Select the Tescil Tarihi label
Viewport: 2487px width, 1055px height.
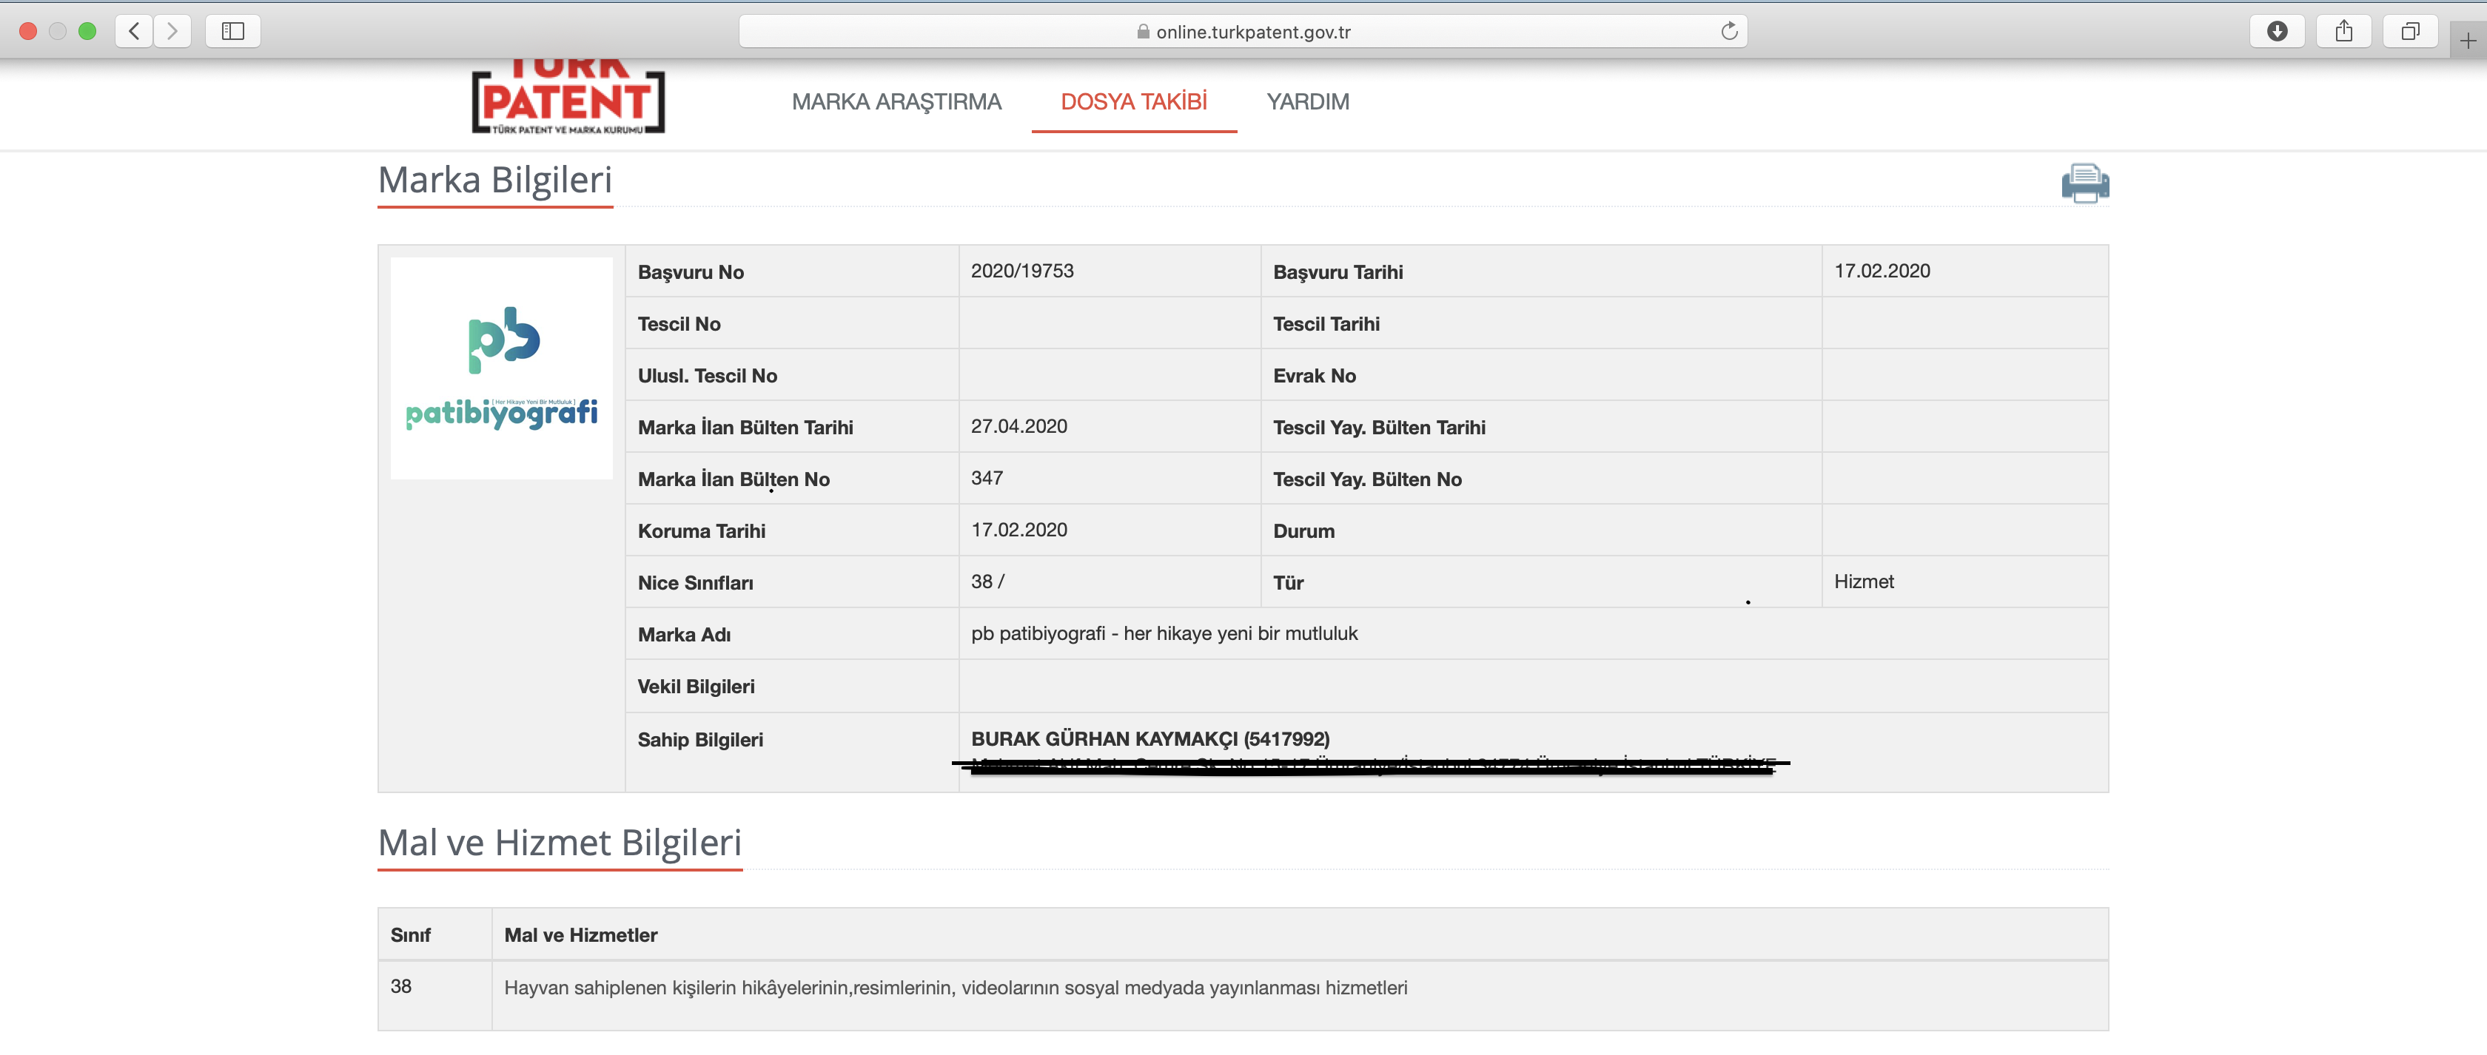coord(1326,324)
